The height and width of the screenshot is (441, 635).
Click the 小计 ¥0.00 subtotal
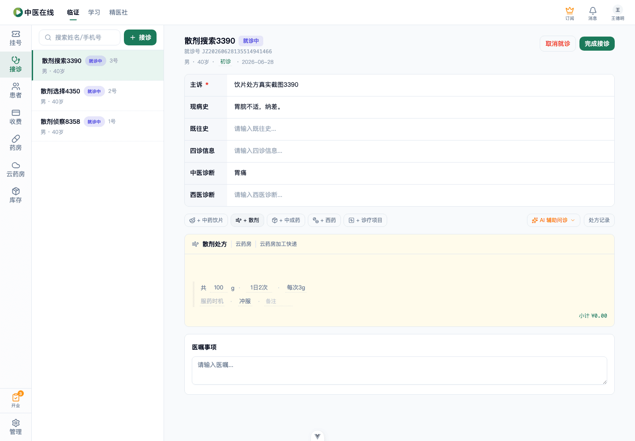(593, 316)
